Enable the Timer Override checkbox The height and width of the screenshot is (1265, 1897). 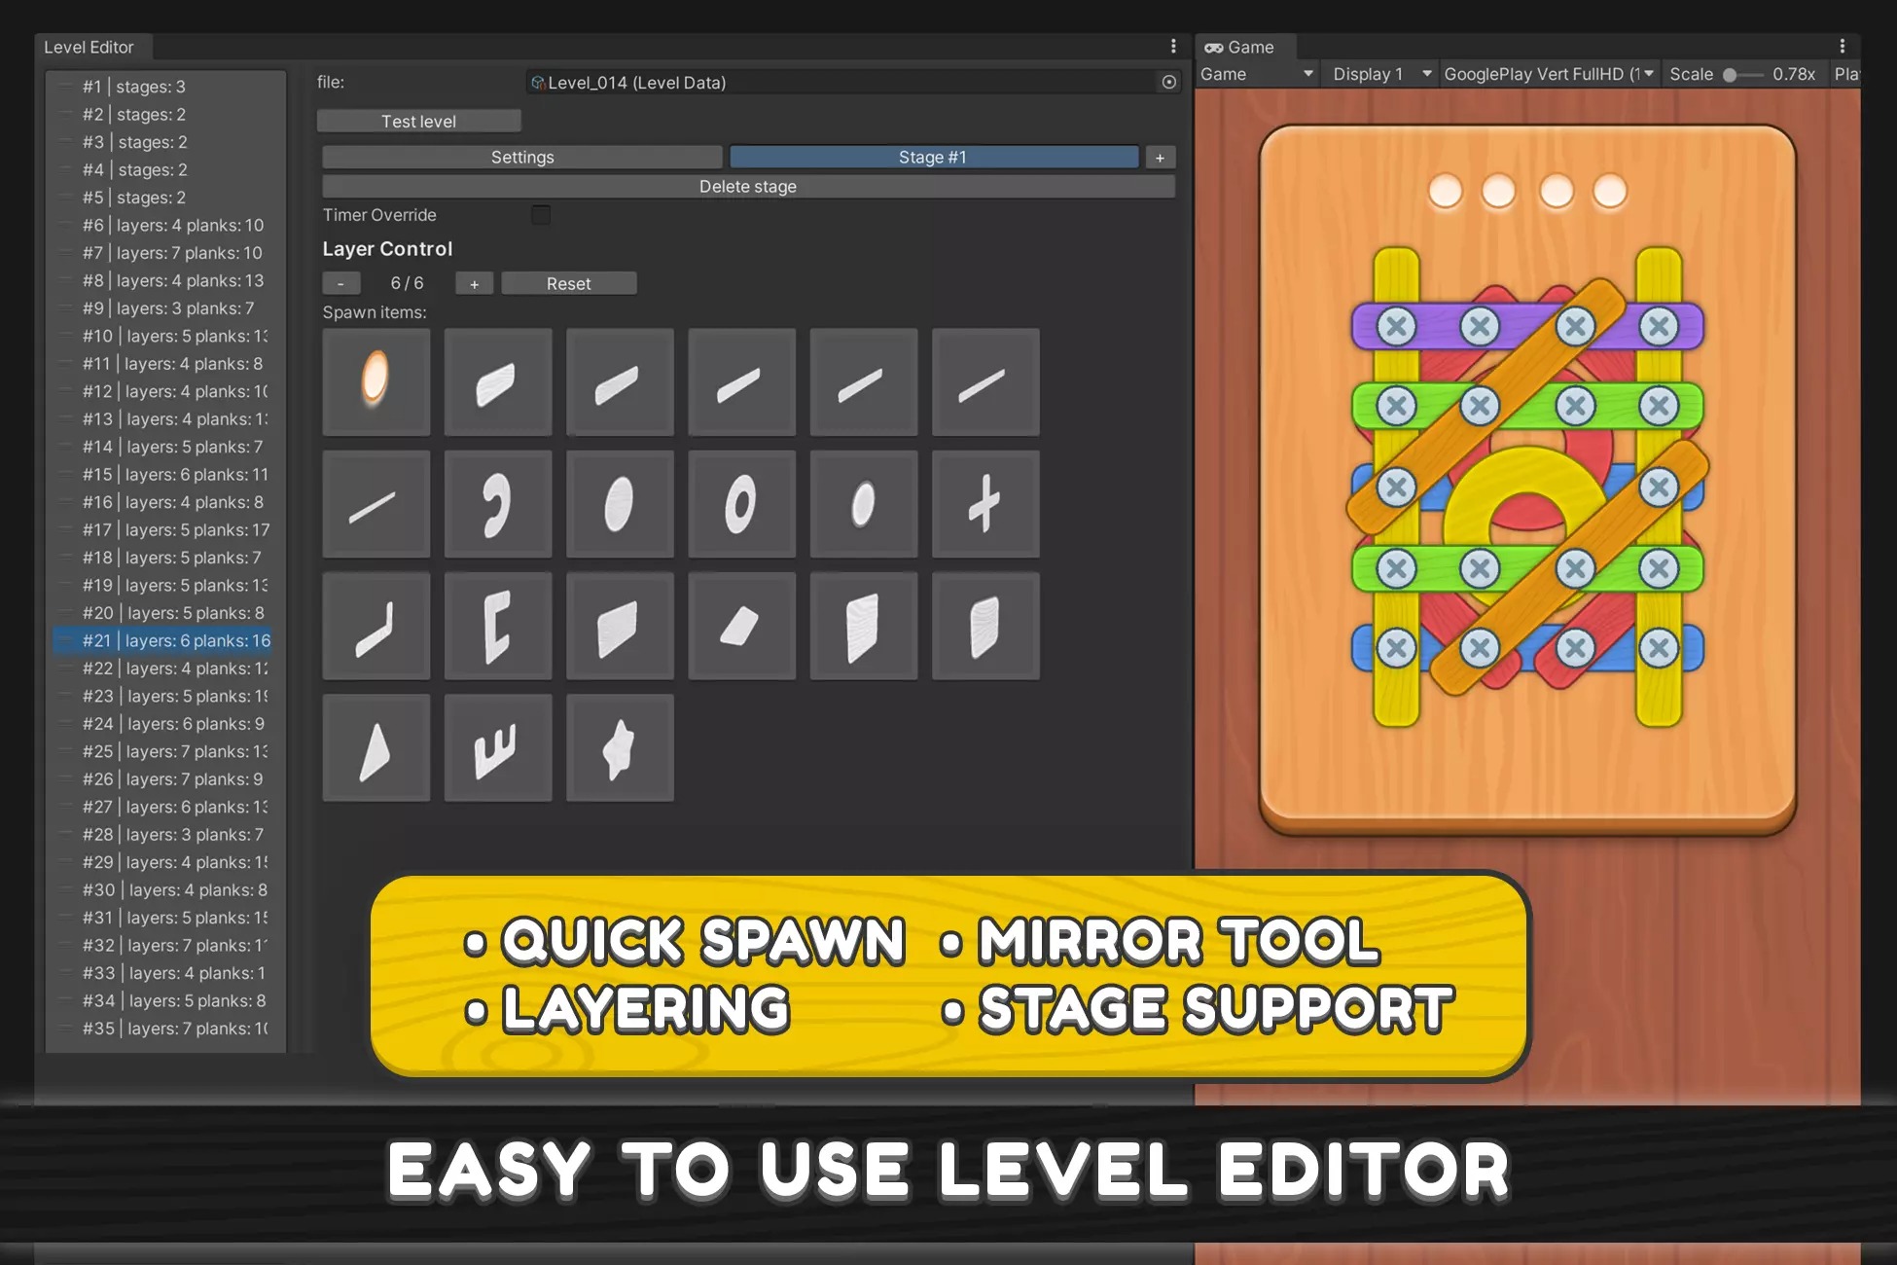541,215
